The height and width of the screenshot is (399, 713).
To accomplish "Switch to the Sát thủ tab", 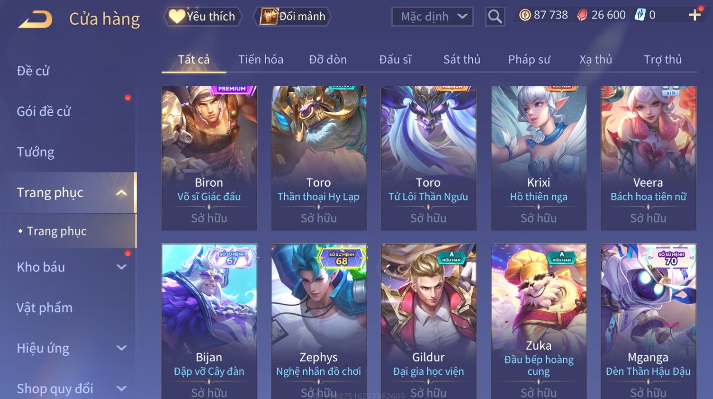I will point(462,59).
